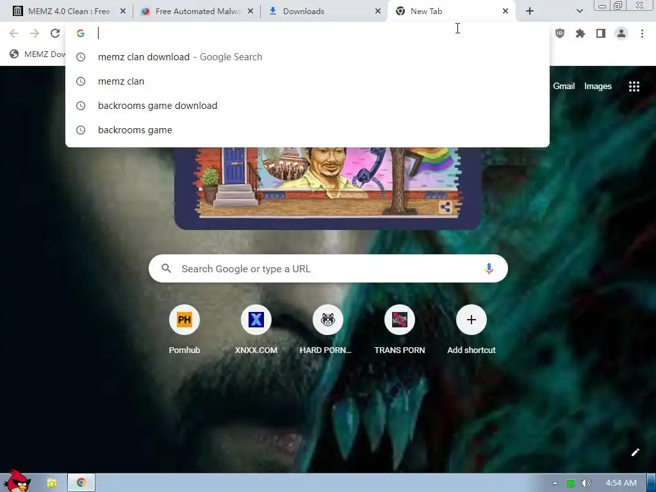Choose the 'memz clan' history suggestion
The image size is (656, 492).
tap(307, 81)
